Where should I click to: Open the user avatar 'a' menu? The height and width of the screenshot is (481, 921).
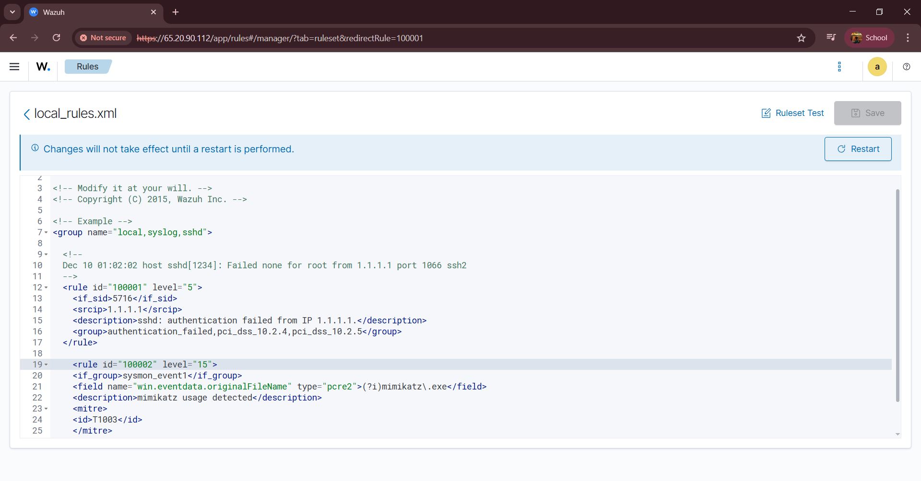pos(877,67)
